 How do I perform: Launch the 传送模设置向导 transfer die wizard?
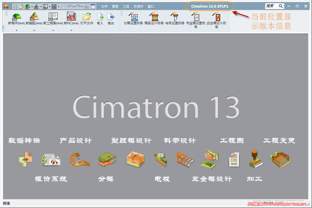pos(196,20)
